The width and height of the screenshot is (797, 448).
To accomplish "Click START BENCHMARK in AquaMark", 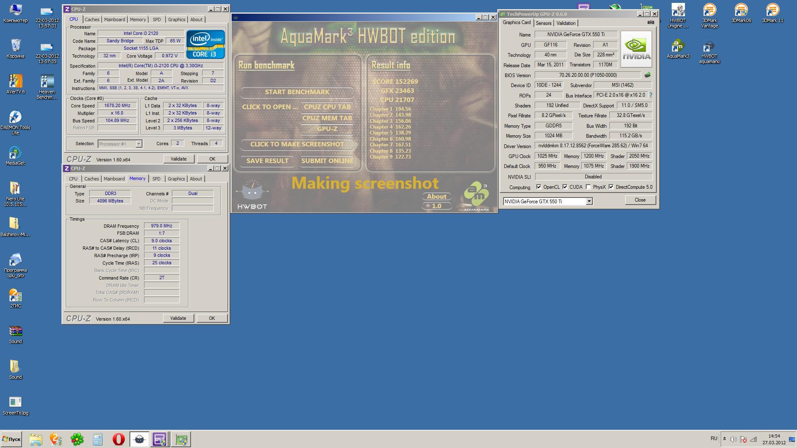I will point(297,92).
